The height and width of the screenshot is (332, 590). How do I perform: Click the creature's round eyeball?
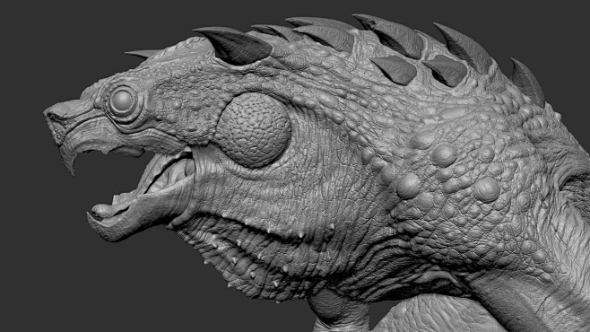pos(122,100)
